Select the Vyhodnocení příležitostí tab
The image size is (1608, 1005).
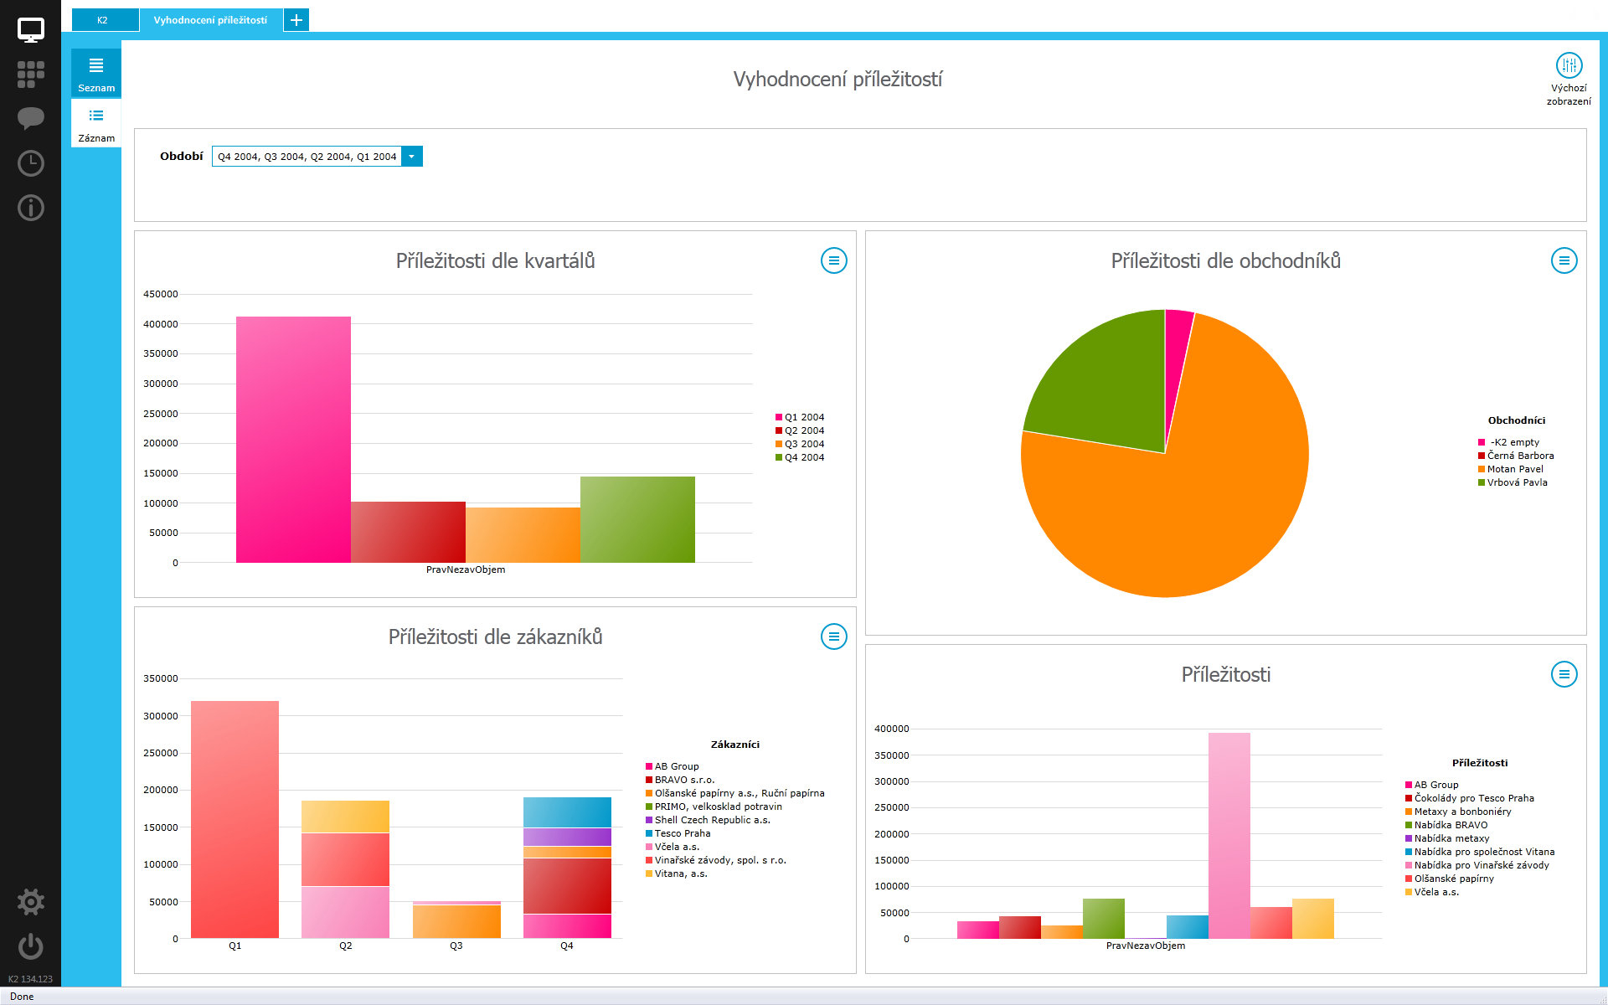pyautogui.click(x=210, y=20)
